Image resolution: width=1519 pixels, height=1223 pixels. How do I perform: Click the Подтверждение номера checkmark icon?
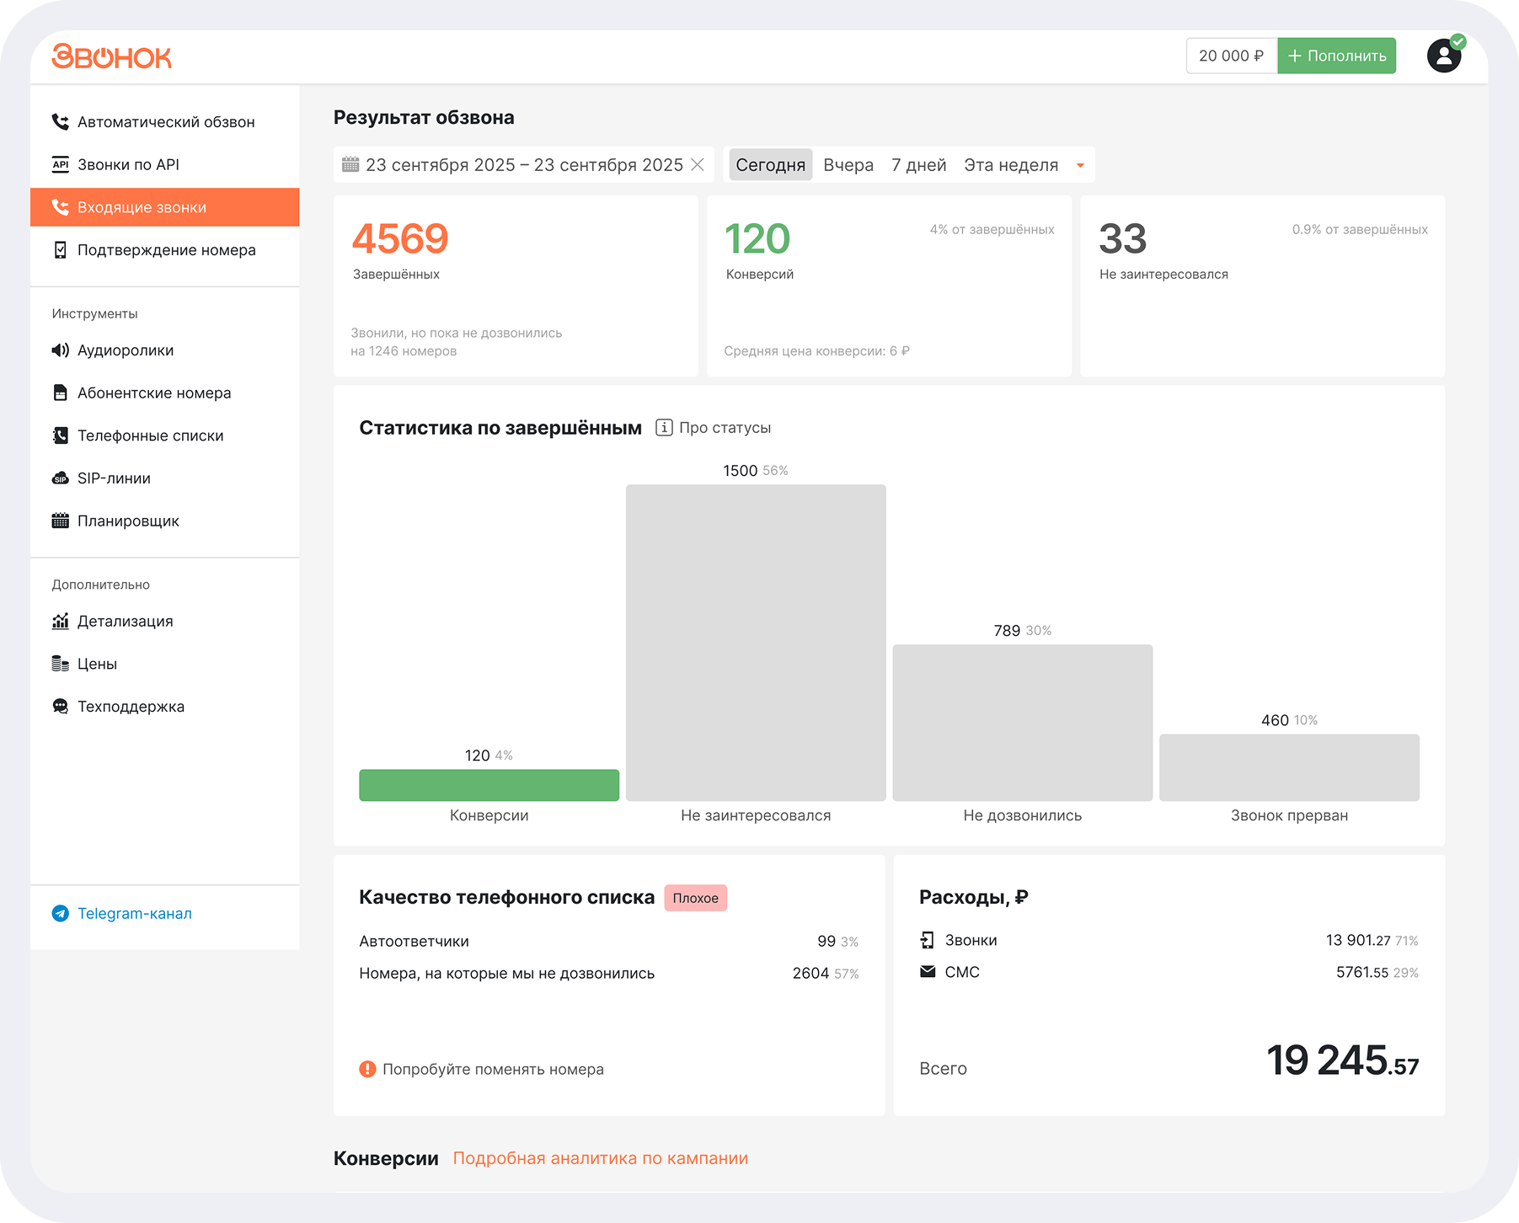click(x=60, y=250)
